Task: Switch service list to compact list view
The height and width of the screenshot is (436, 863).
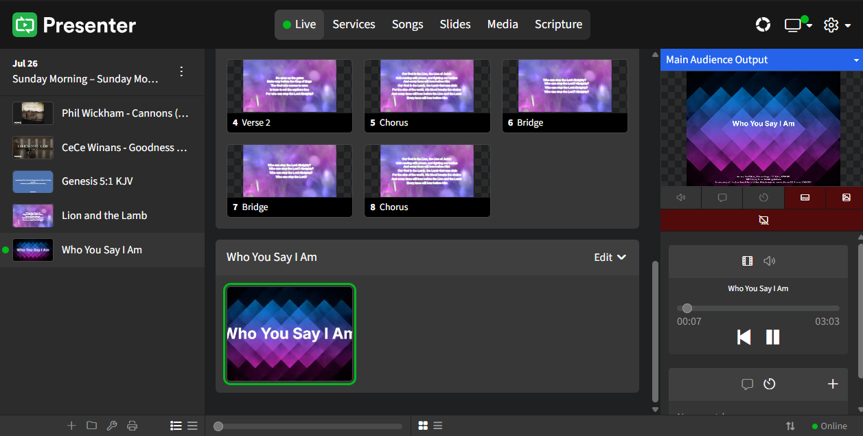Action: click(192, 426)
